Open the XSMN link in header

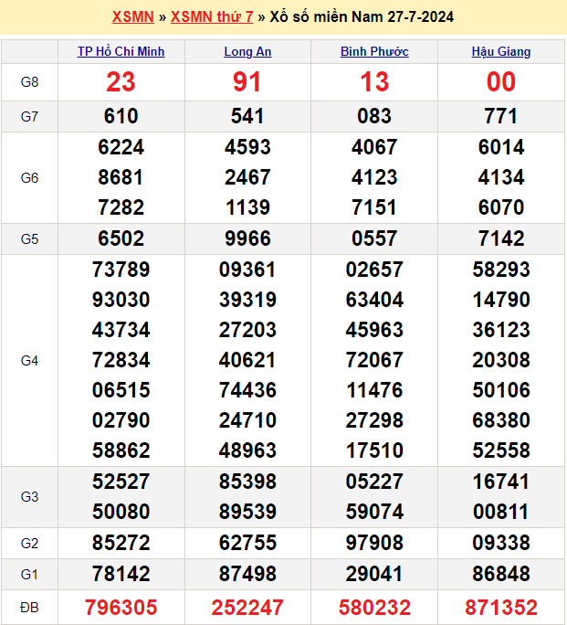pos(132,16)
